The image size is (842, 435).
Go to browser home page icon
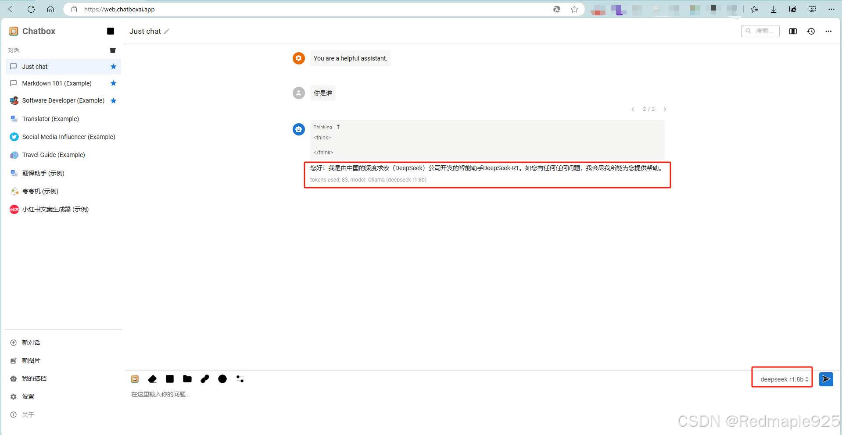pyautogui.click(x=50, y=9)
